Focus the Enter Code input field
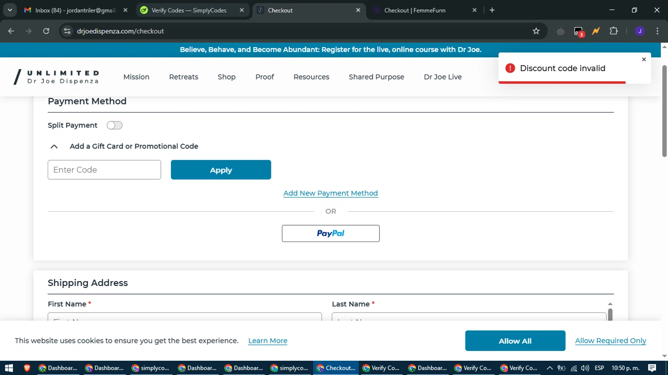Image resolution: width=668 pixels, height=375 pixels. coord(104,170)
